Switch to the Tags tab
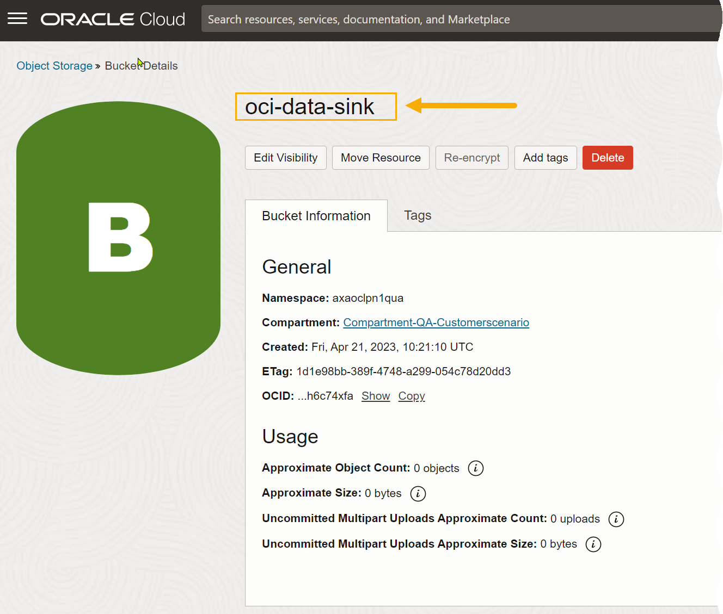 418,215
